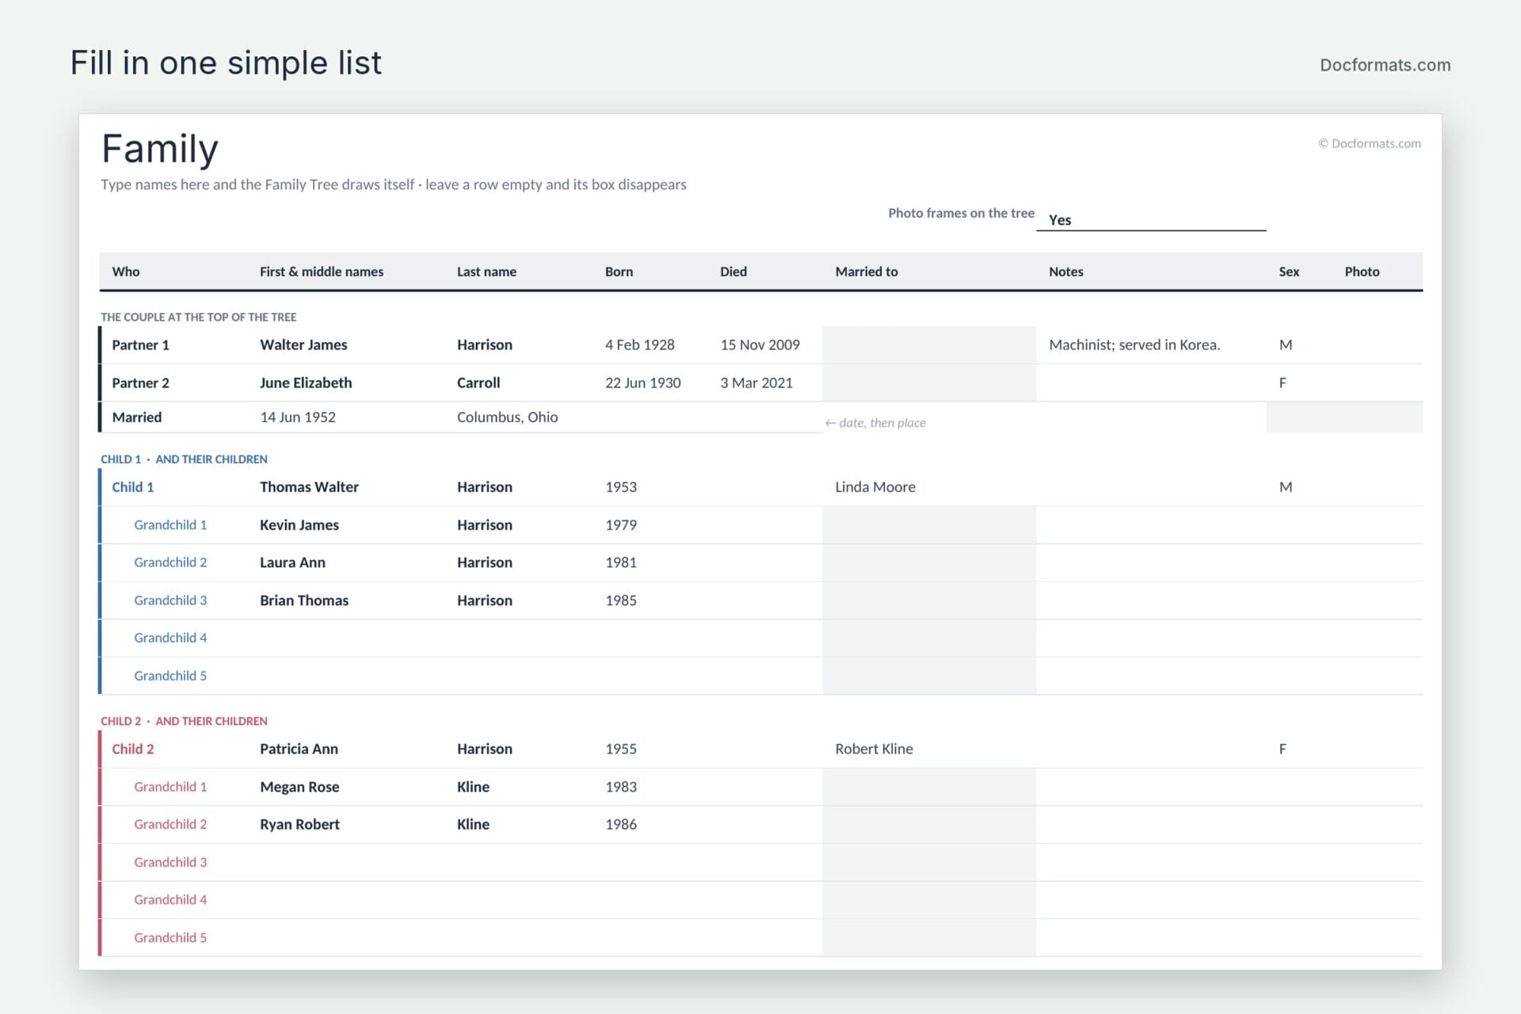Select the red Child 2 row label
Viewport: 1521px width, 1014px height.
(x=132, y=749)
